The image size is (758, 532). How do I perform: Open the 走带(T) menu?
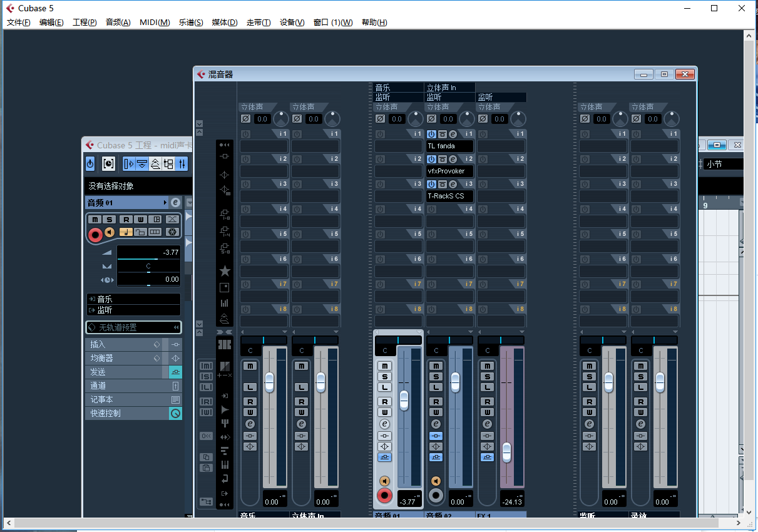pyautogui.click(x=259, y=23)
